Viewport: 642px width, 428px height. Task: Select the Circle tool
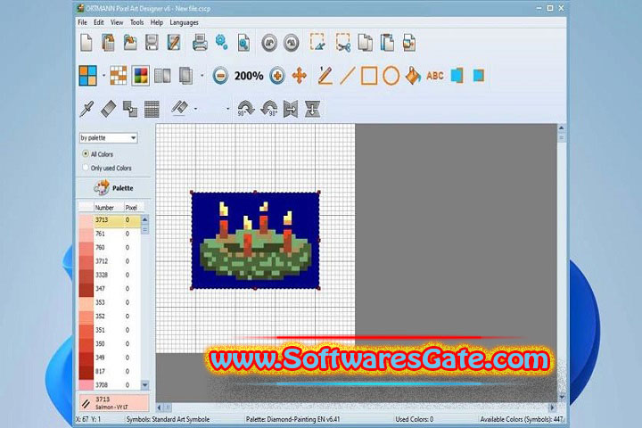click(x=391, y=76)
